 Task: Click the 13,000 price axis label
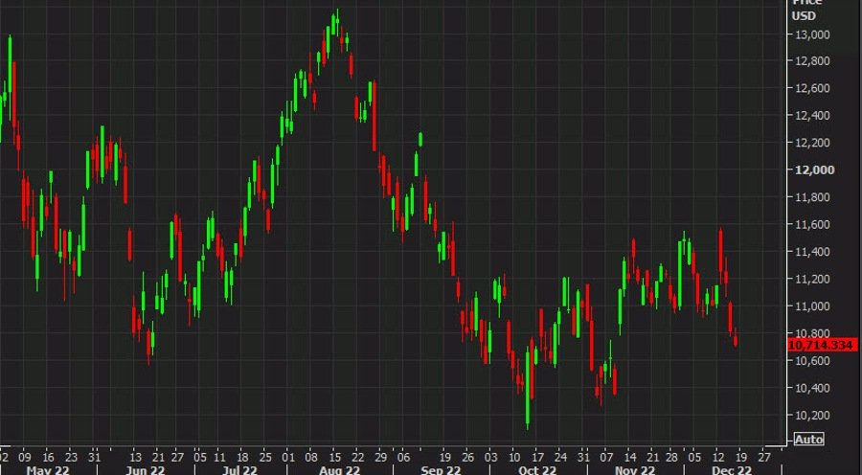pos(812,34)
